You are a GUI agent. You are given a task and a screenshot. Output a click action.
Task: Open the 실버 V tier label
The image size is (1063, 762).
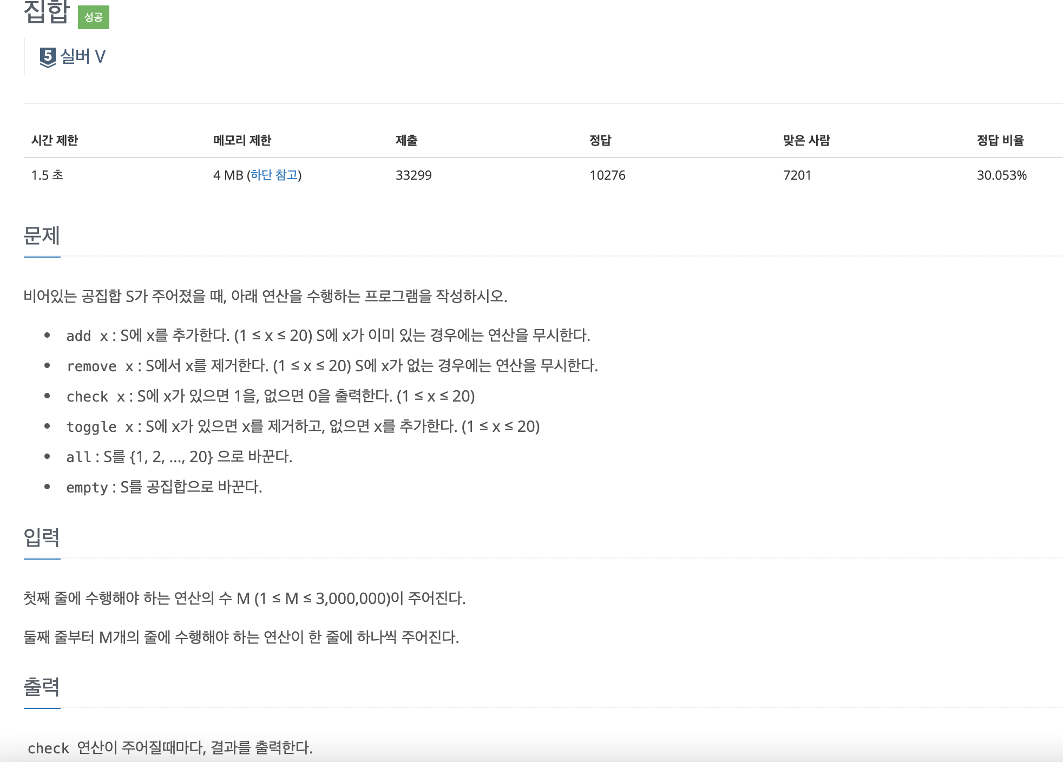[x=83, y=56]
